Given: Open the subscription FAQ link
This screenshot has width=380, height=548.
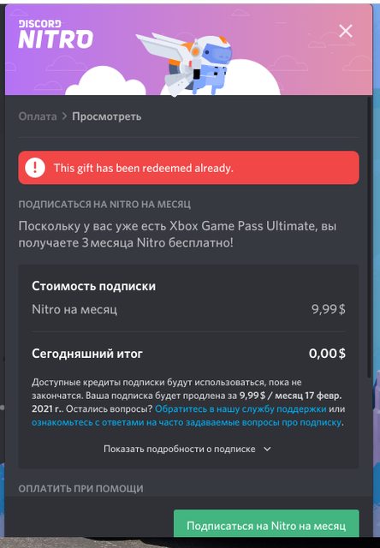Looking at the screenshot, I should pyautogui.click(x=187, y=422).
